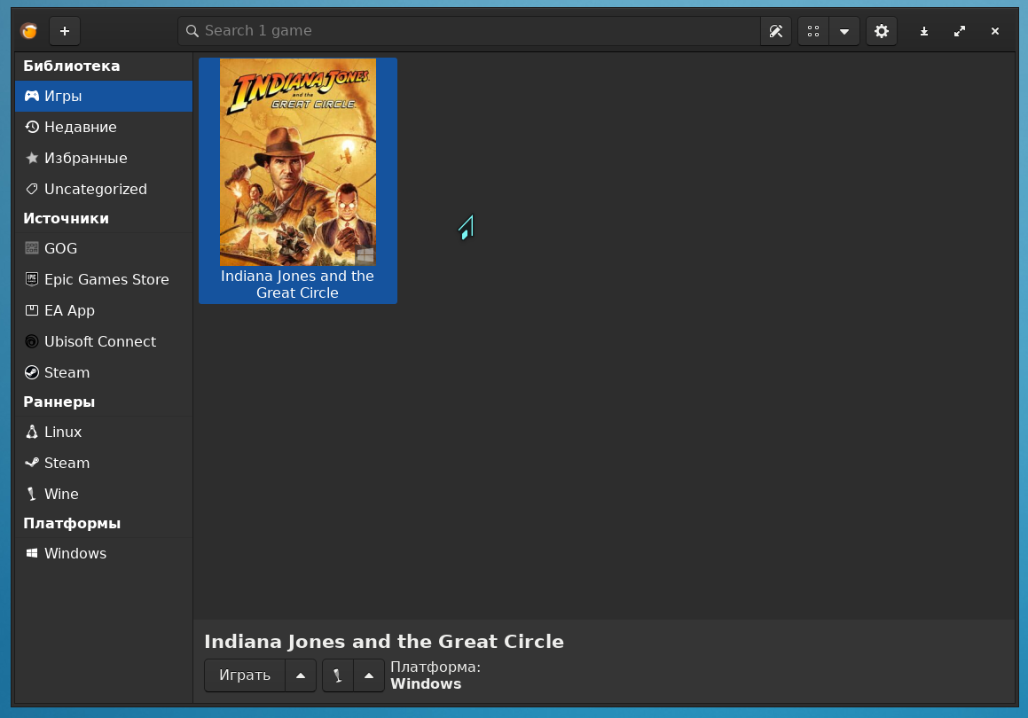This screenshot has height=718, width=1028.
Task: Close the Lutris window
Action: click(995, 31)
